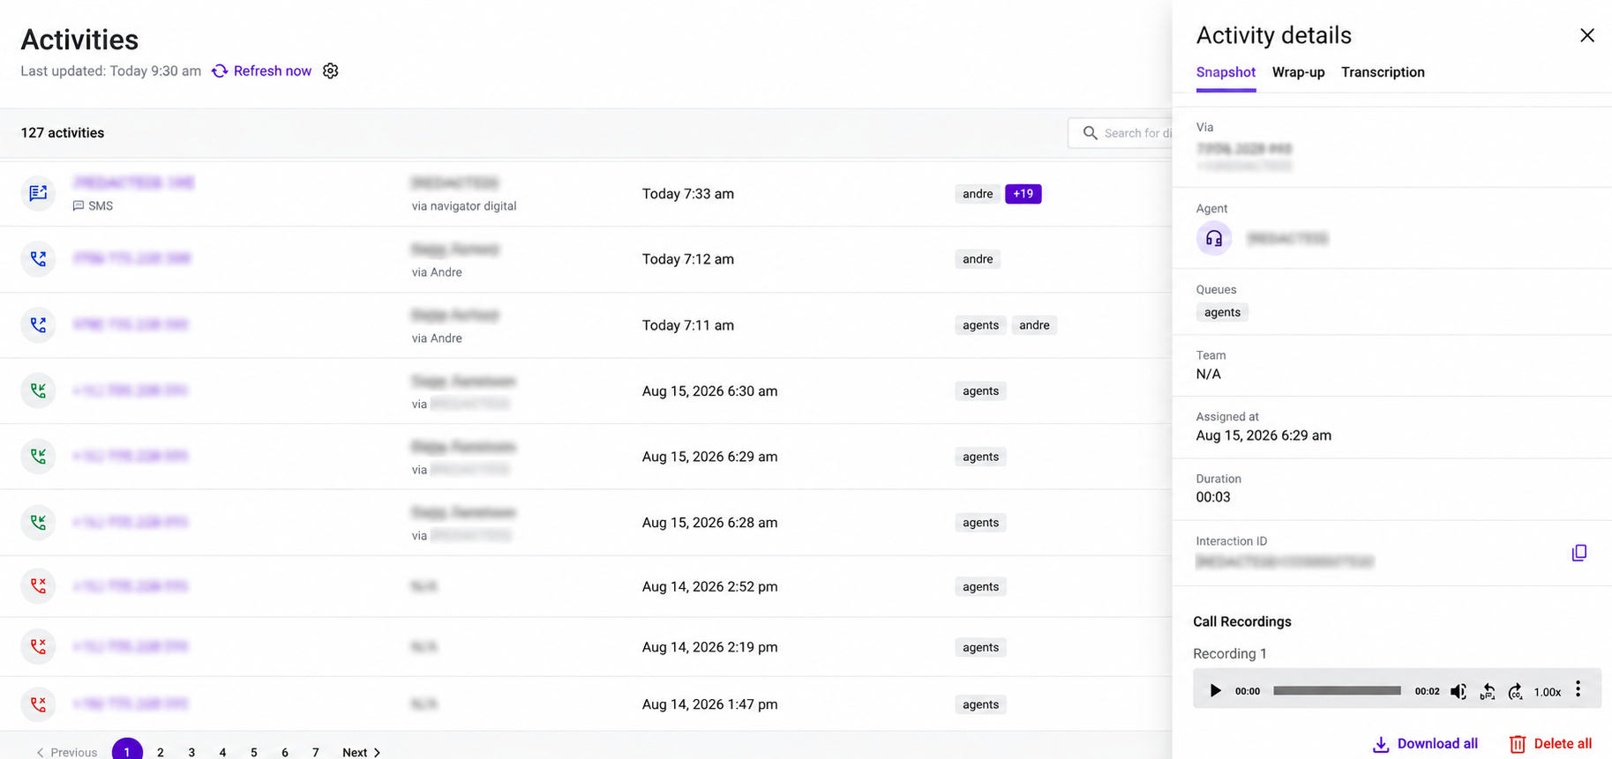
Task: Switch to the Wrap-up tab
Action: coord(1298,73)
